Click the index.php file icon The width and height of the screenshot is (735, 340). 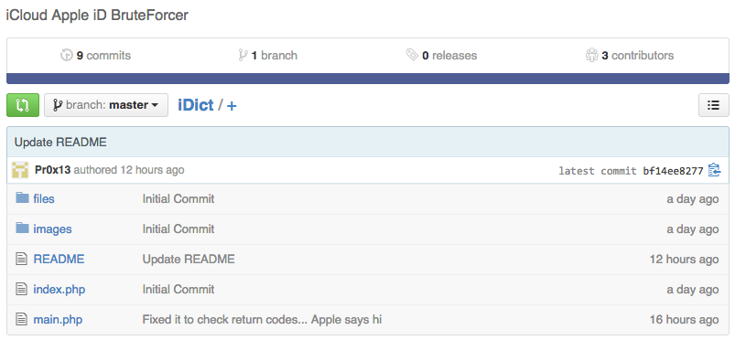click(22, 289)
